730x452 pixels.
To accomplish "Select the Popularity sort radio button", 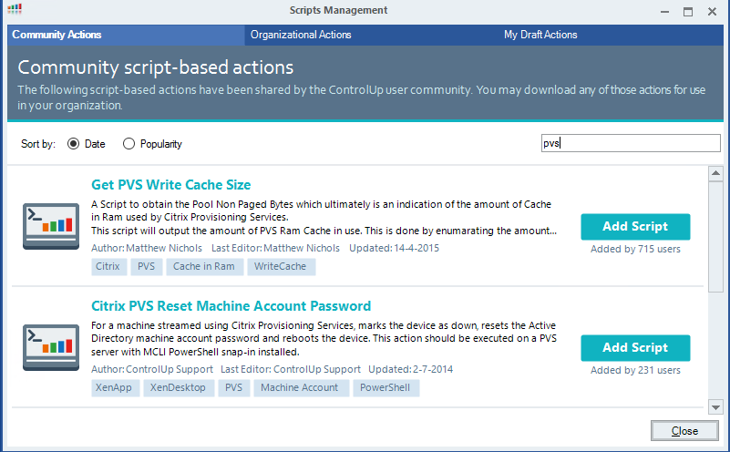I will point(129,144).
